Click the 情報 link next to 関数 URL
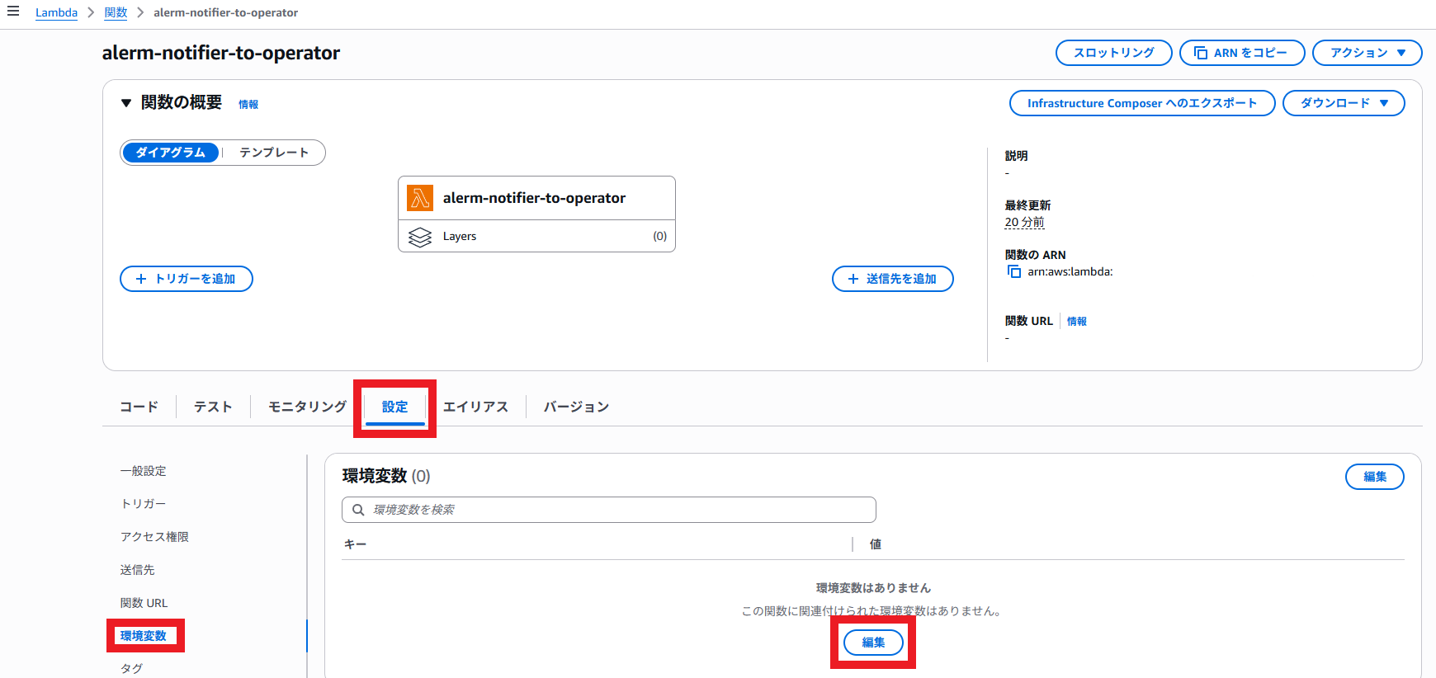This screenshot has width=1436, height=678. click(1076, 322)
